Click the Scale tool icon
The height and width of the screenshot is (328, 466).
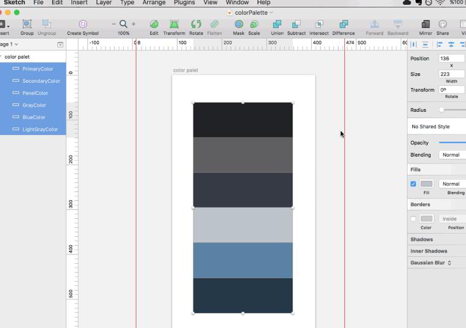254,24
